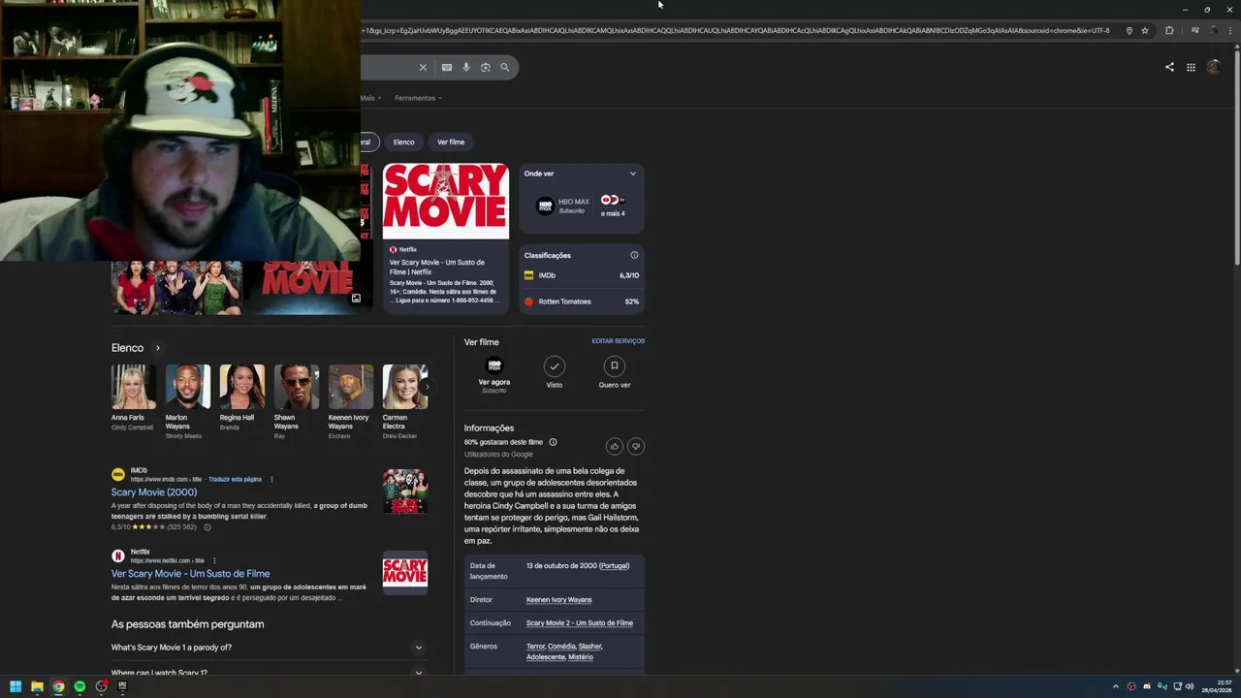Expand the Onde ver dropdown
1241x698 pixels.
[x=633, y=174]
